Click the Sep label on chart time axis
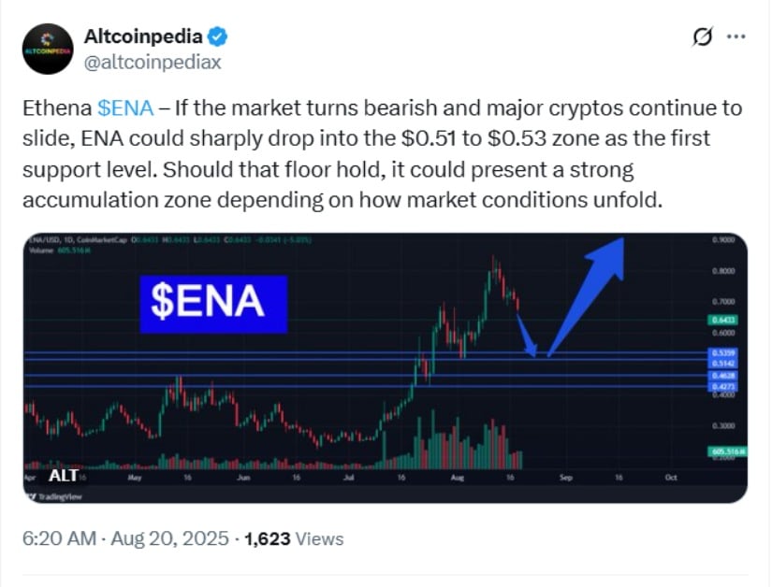The height and width of the screenshot is (587, 772). [x=566, y=478]
